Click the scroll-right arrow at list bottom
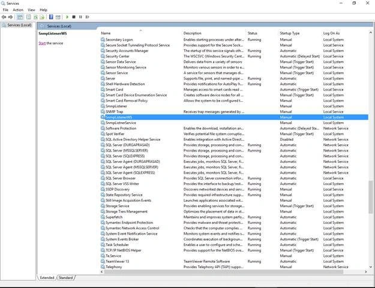The width and height of the screenshot is (375, 288). [x=365, y=272]
